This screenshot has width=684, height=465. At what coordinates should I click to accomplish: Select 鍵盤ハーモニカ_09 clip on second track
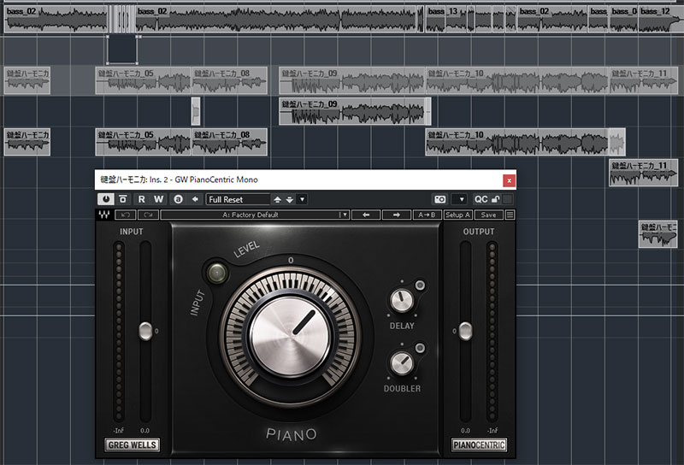click(x=354, y=111)
